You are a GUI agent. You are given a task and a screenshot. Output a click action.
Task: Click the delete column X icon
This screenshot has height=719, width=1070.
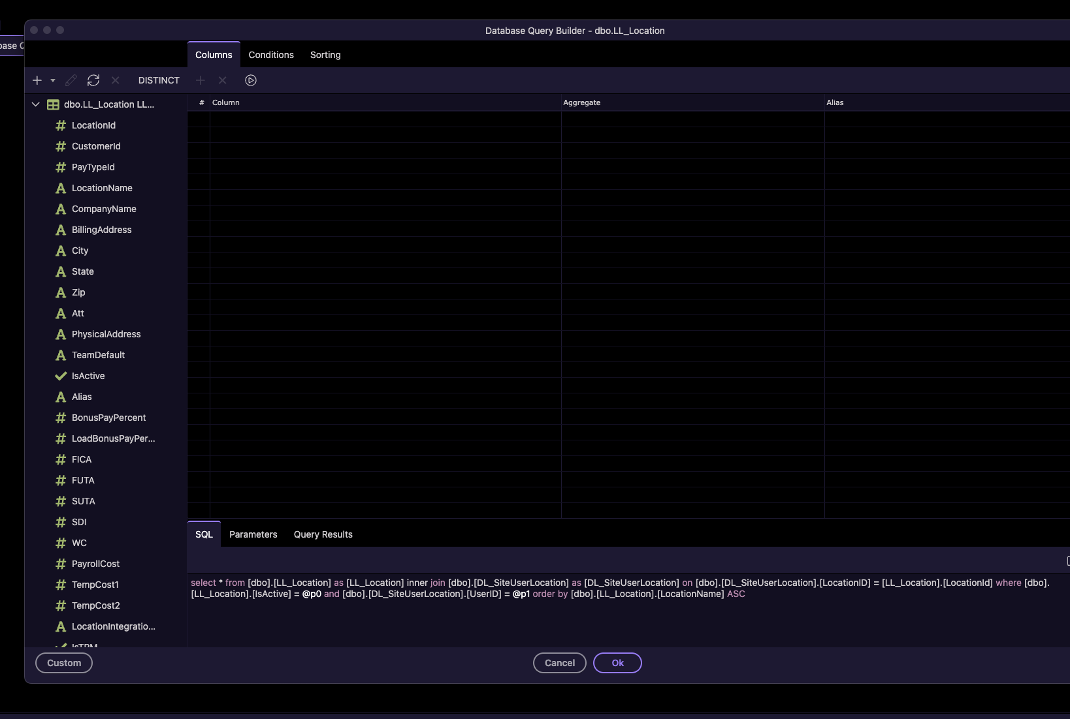[x=223, y=80]
